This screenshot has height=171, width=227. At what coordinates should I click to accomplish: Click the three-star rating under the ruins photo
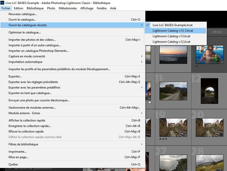[163, 139]
